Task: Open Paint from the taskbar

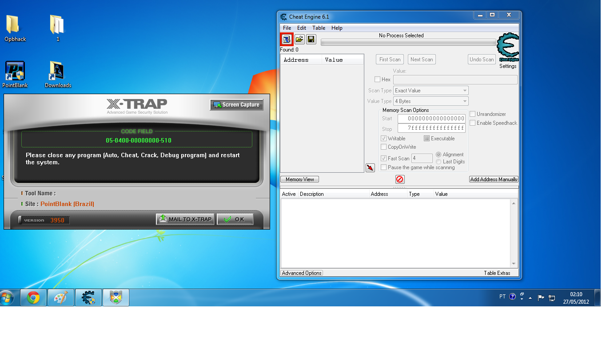Action: coord(60,297)
